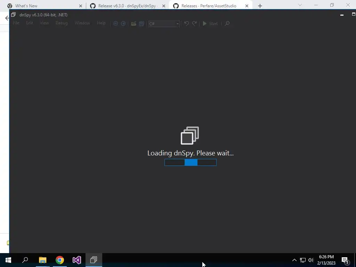Open the Windows Start menu

point(8,260)
